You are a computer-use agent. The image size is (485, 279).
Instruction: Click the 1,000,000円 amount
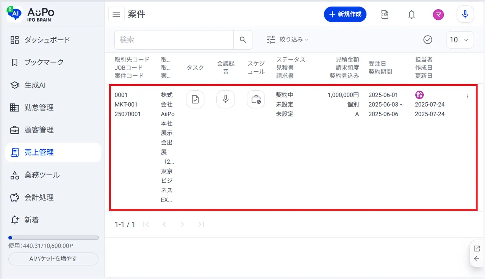pyautogui.click(x=343, y=95)
